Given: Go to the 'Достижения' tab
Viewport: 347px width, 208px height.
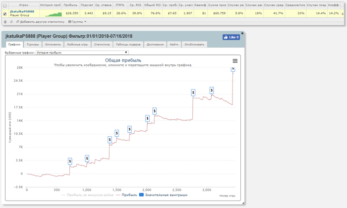Looking at the screenshot, I should (x=155, y=45).
